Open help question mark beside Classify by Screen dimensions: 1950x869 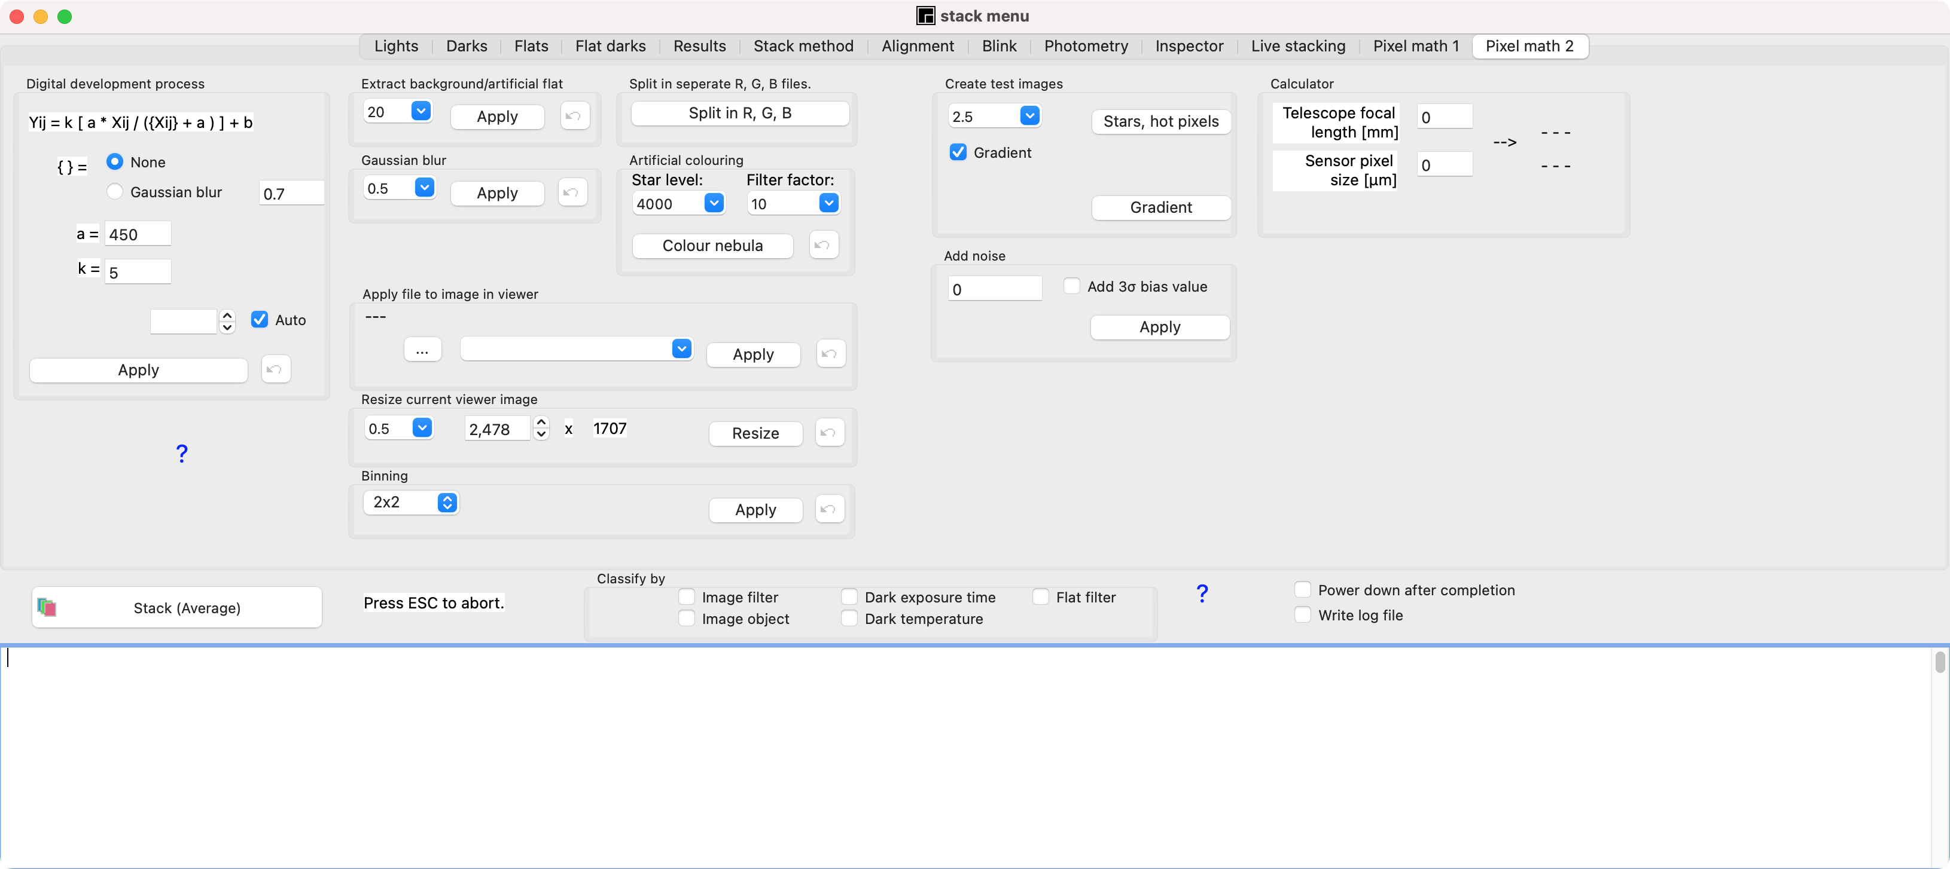coord(1201,593)
